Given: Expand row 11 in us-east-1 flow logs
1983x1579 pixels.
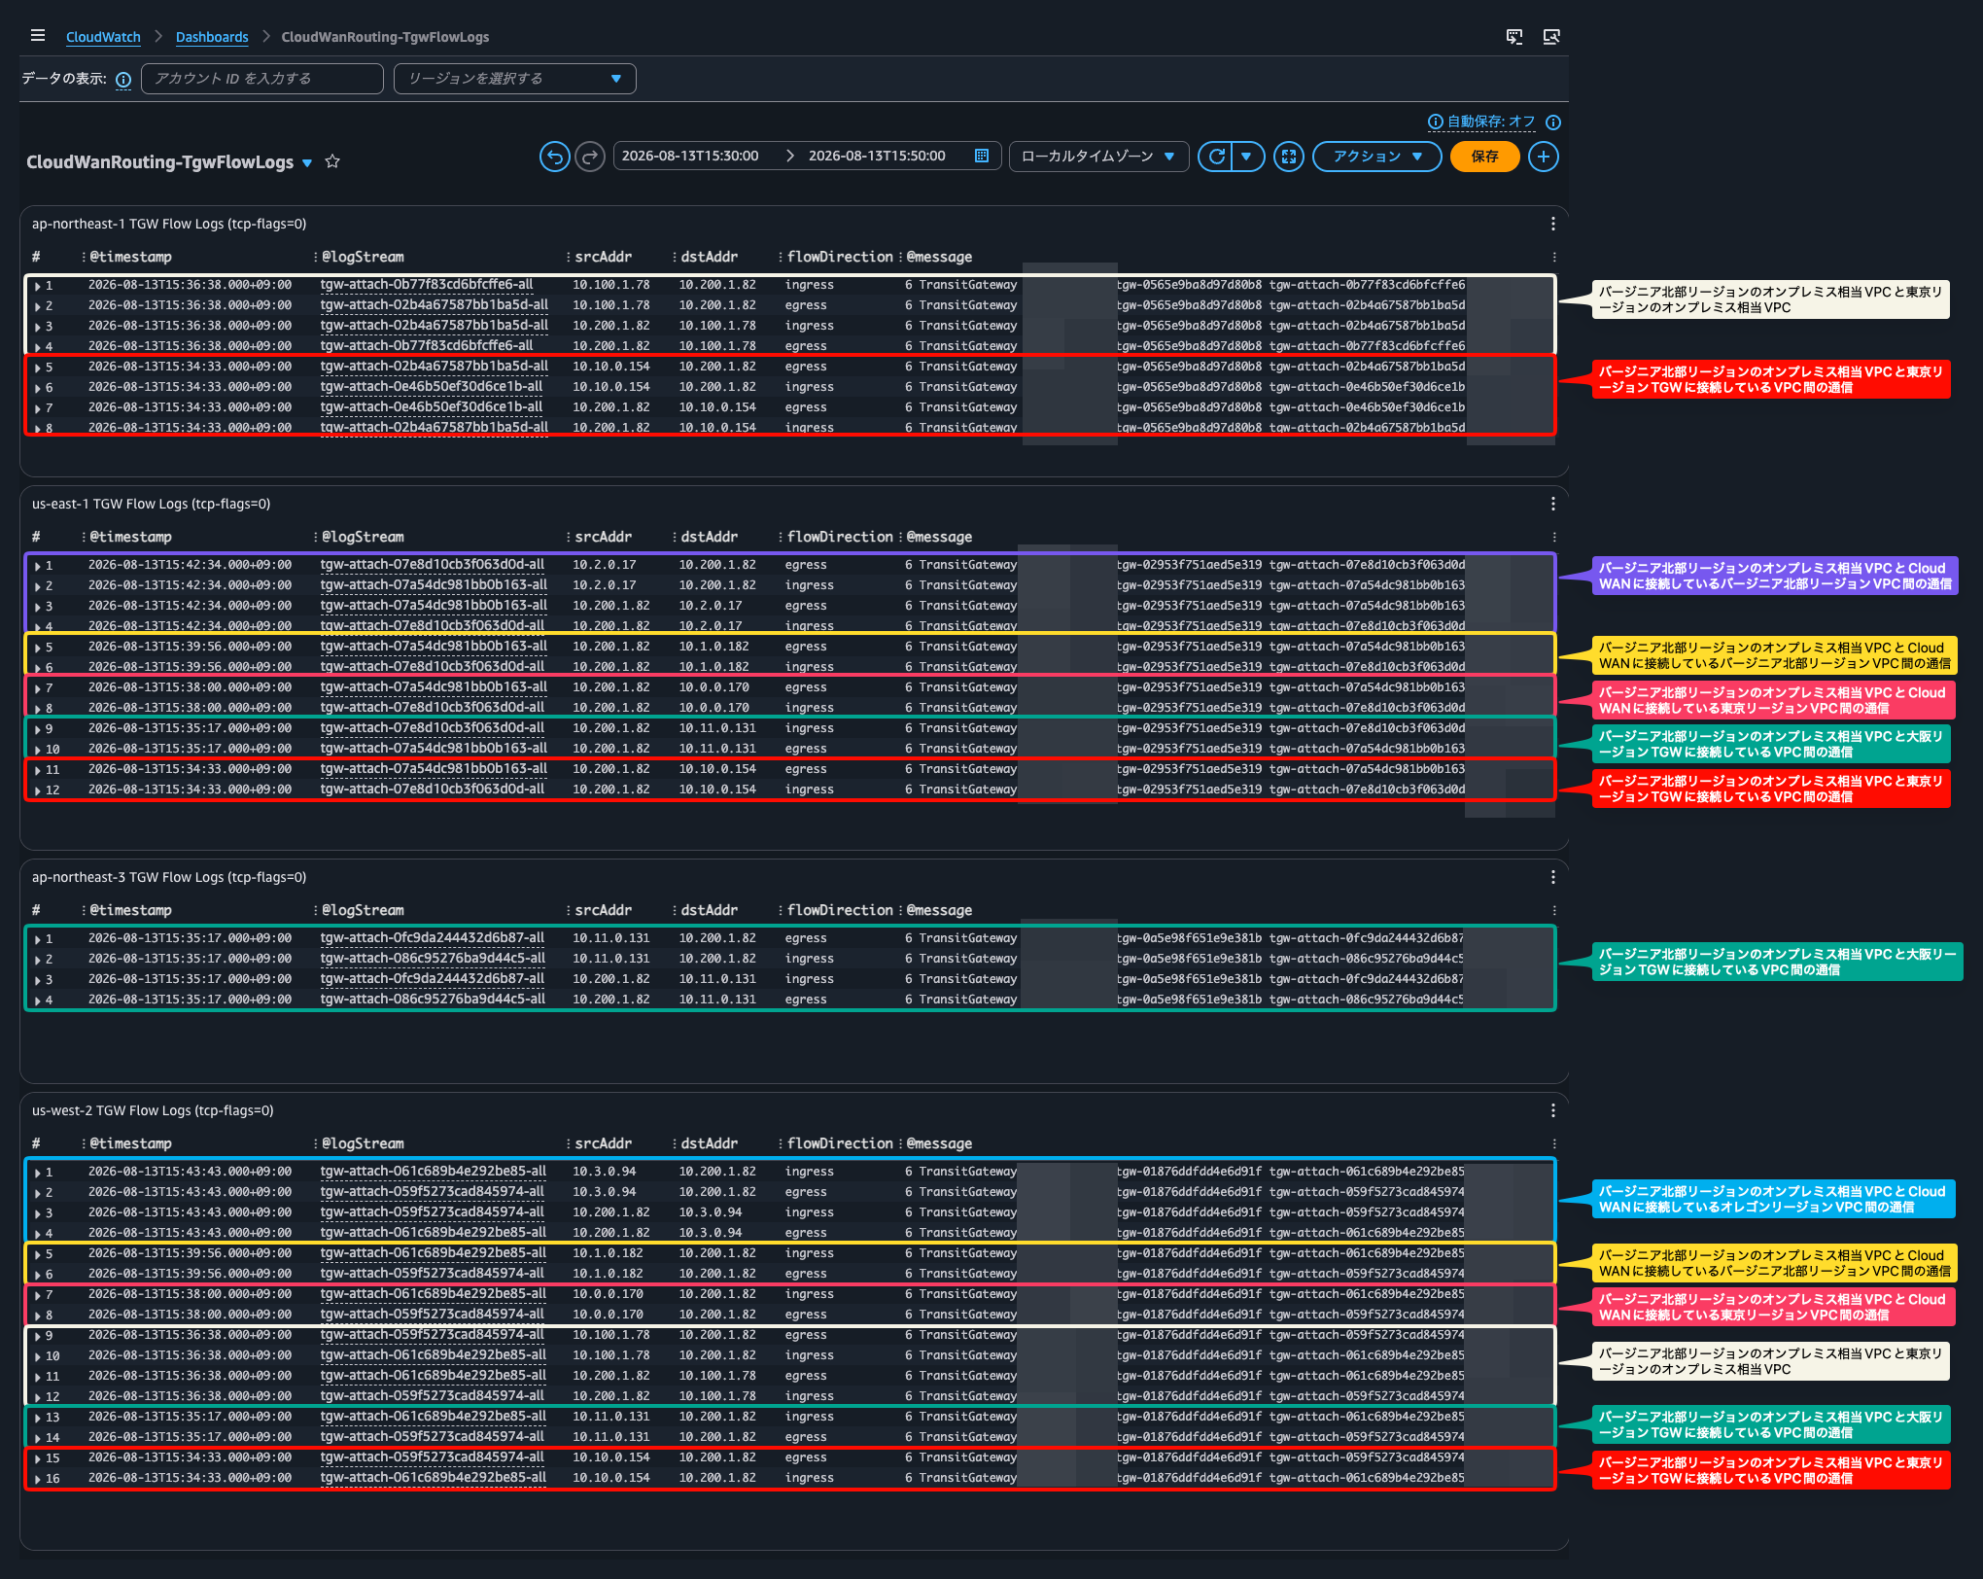Looking at the screenshot, I should pos(38,771).
